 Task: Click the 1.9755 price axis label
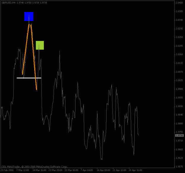(x=179, y=132)
